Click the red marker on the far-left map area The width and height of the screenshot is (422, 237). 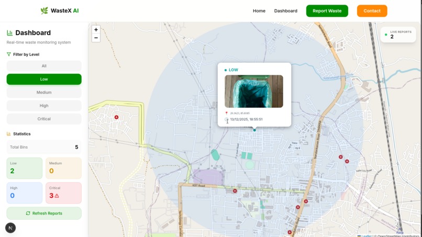[116, 117]
